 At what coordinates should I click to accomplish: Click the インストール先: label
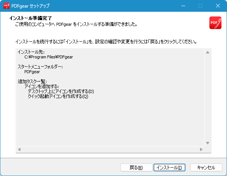pyautogui.click(x=31, y=52)
